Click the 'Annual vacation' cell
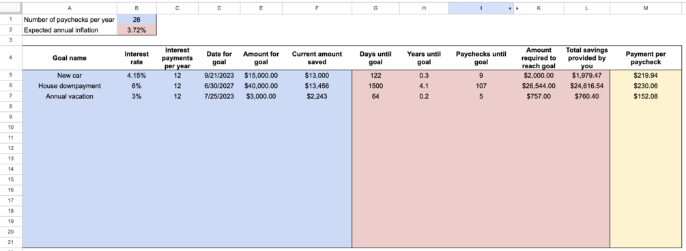Screen dimensions: 686x251 (70, 96)
